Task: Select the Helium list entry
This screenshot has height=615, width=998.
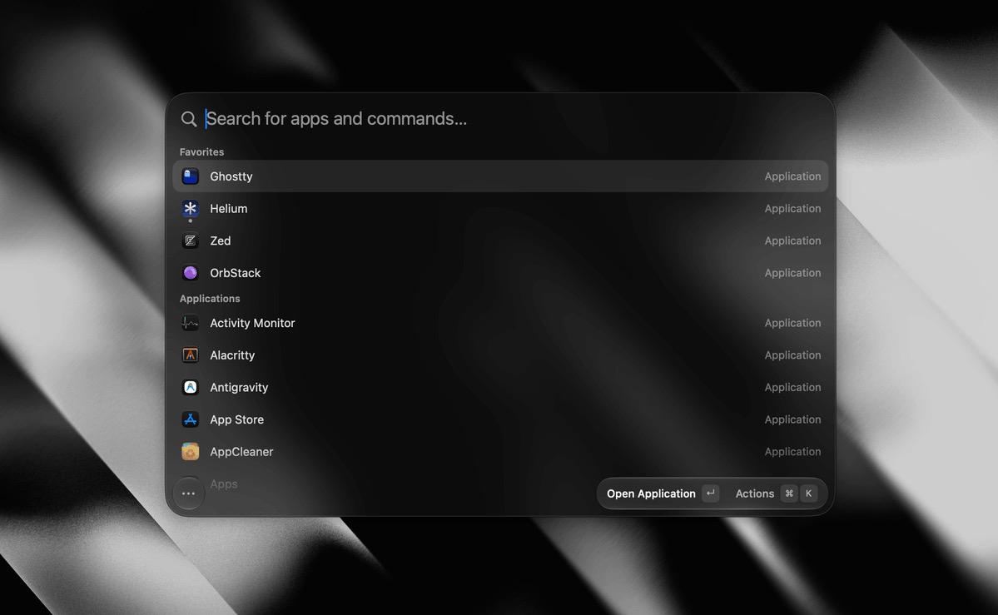Action: [x=500, y=208]
